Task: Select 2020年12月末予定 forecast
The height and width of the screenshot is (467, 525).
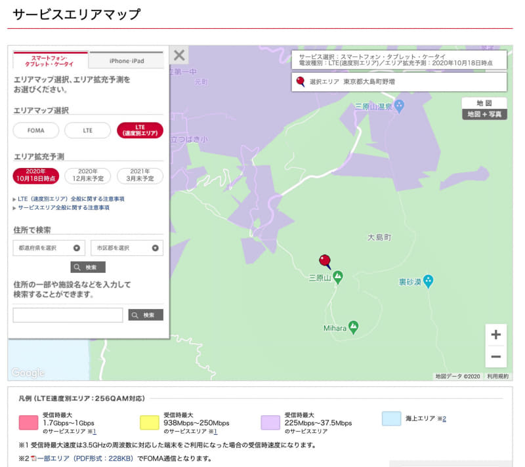Action: (x=88, y=176)
